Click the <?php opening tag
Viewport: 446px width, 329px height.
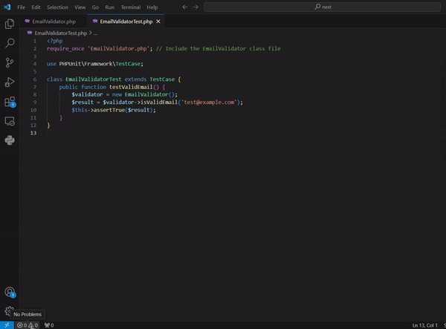click(x=54, y=41)
